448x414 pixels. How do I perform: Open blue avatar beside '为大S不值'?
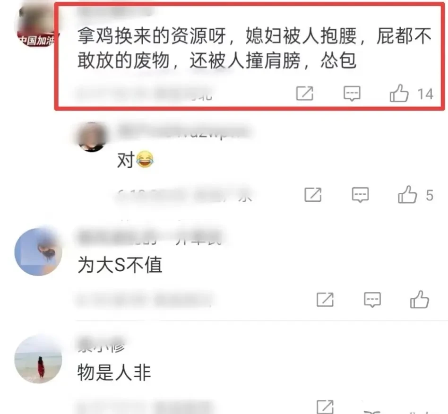pyautogui.click(x=38, y=252)
